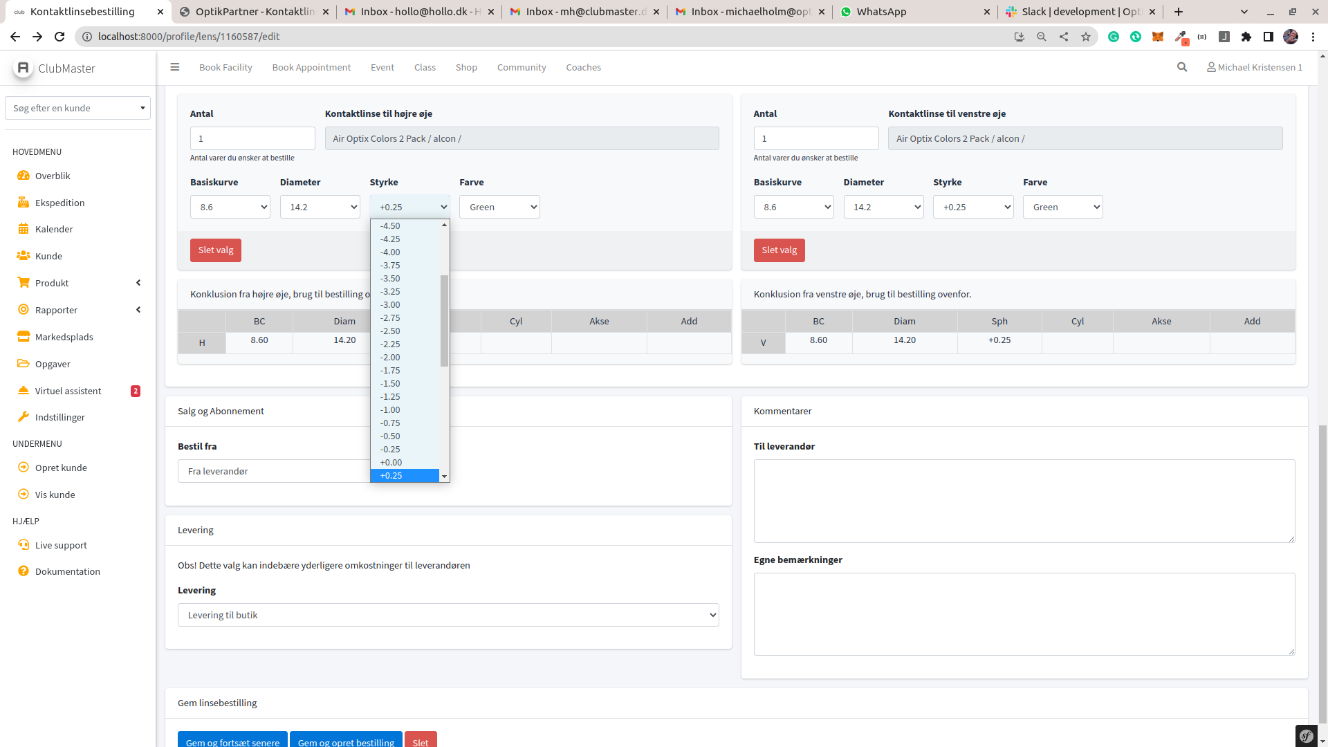
Task: Expand the Produkt submenu arrow
Action: [x=138, y=283]
